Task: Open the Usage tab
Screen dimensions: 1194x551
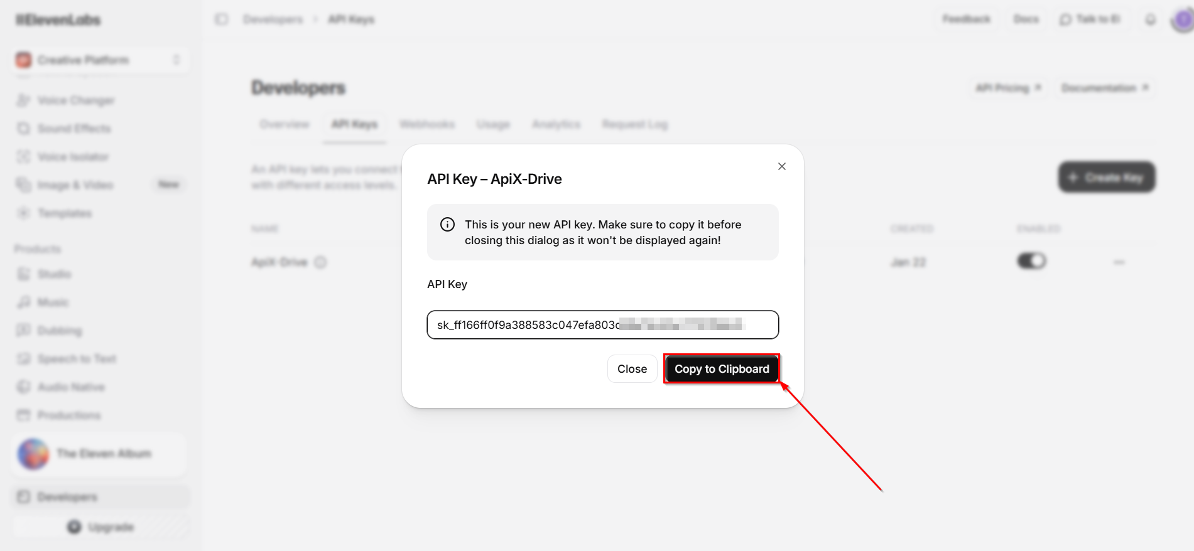Action: pyautogui.click(x=493, y=124)
